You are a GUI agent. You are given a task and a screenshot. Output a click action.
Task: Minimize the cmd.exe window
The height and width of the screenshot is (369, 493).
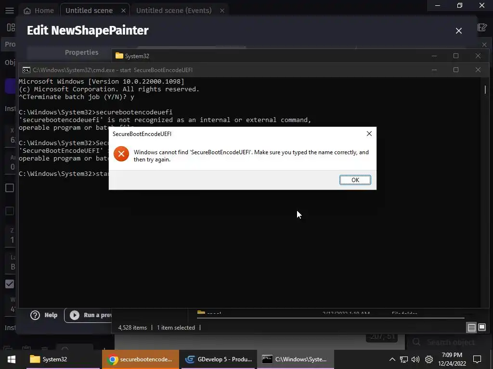click(434, 70)
